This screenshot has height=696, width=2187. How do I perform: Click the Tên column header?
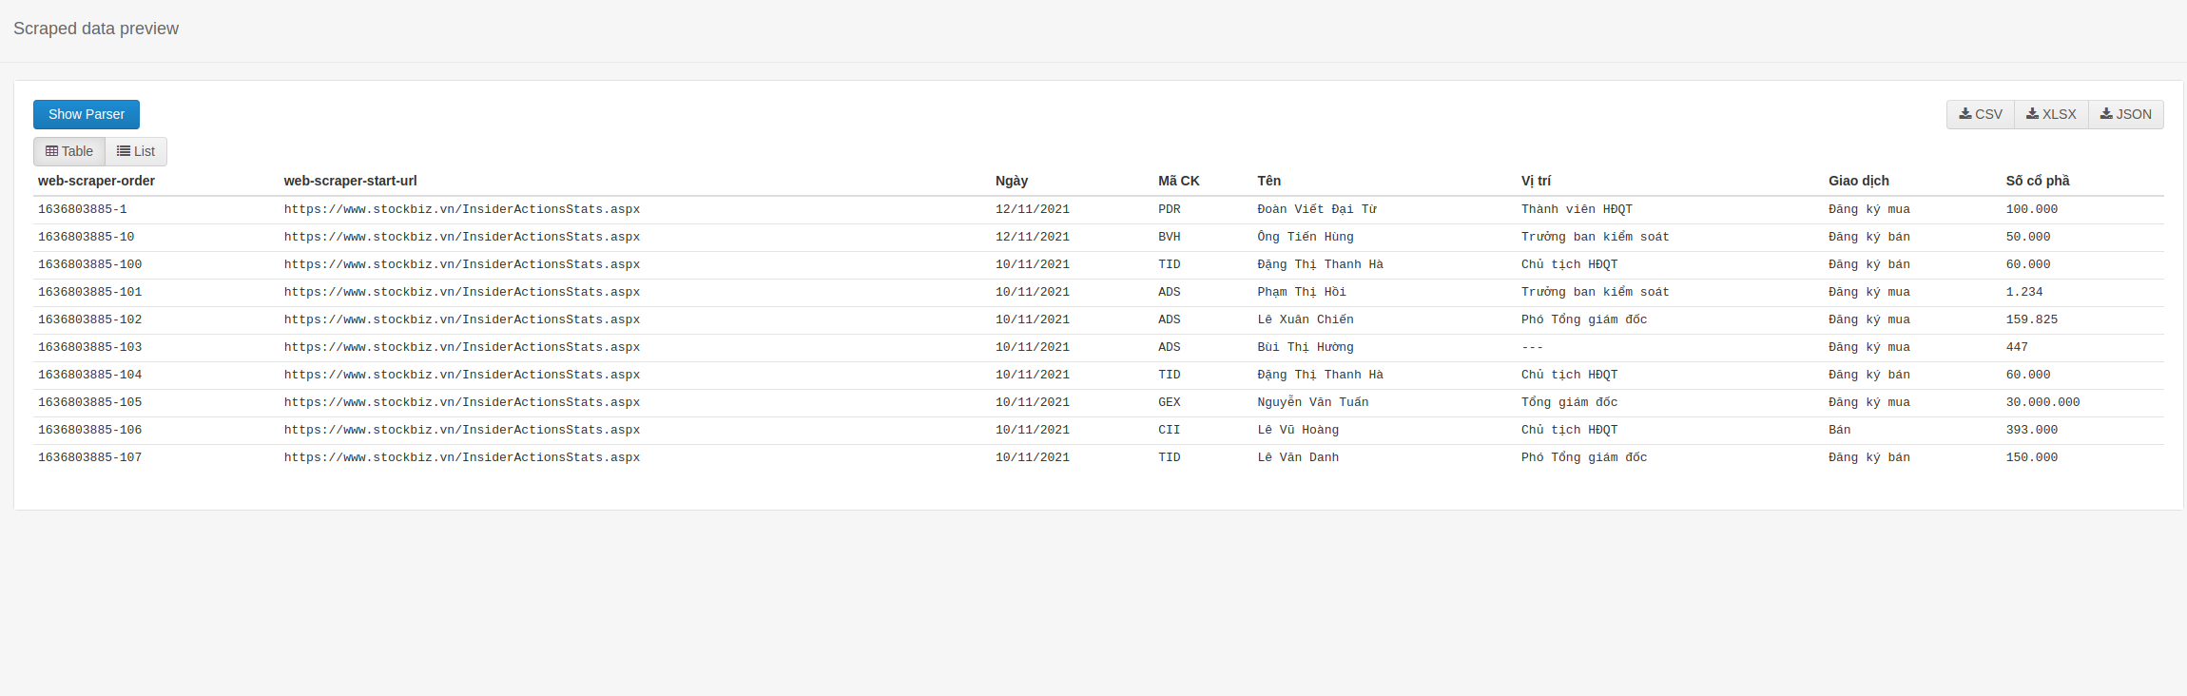[1268, 181]
